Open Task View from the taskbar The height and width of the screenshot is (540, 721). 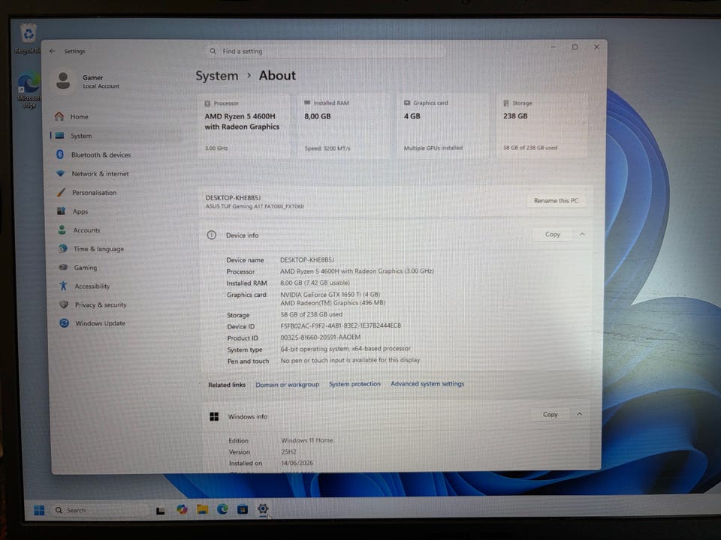[x=161, y=510]
